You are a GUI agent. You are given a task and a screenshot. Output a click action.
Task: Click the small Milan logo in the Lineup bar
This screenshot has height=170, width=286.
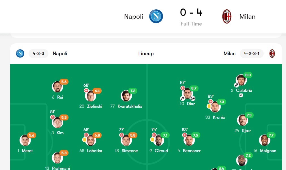(272, 54)
